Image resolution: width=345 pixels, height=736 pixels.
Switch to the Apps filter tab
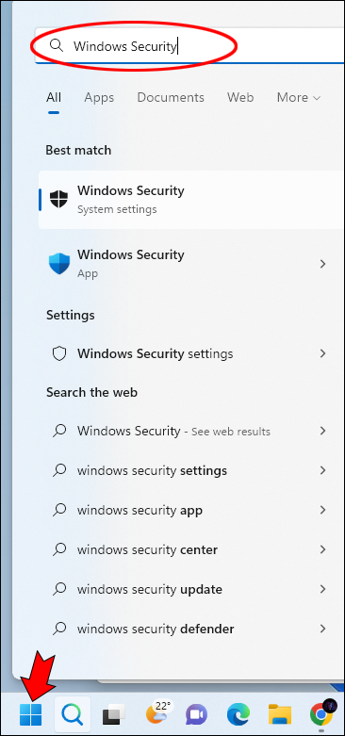[x=99, y=98]
